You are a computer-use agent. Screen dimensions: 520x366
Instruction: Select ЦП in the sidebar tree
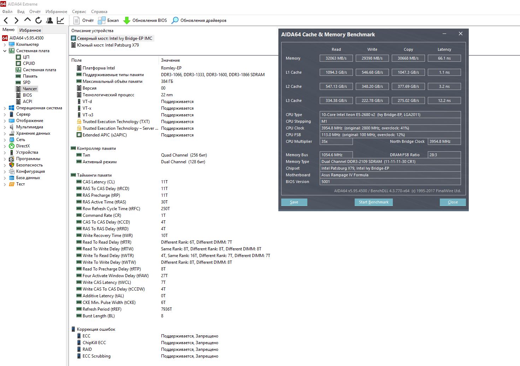(x=26, y=57)
